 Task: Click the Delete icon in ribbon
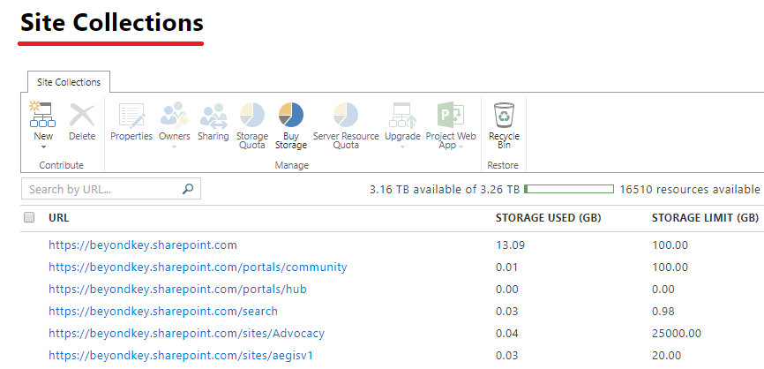pyautogui.click(x=82, y=115)
